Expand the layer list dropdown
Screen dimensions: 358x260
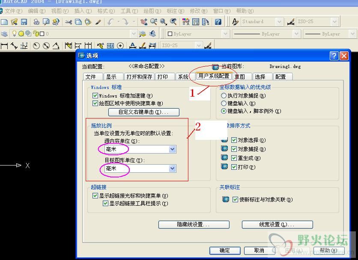pos(134,34)
